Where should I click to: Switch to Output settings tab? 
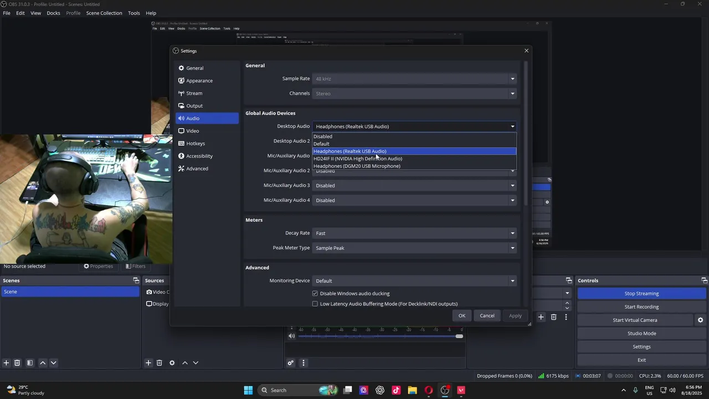pyautogui.click(x=207, y=106)
